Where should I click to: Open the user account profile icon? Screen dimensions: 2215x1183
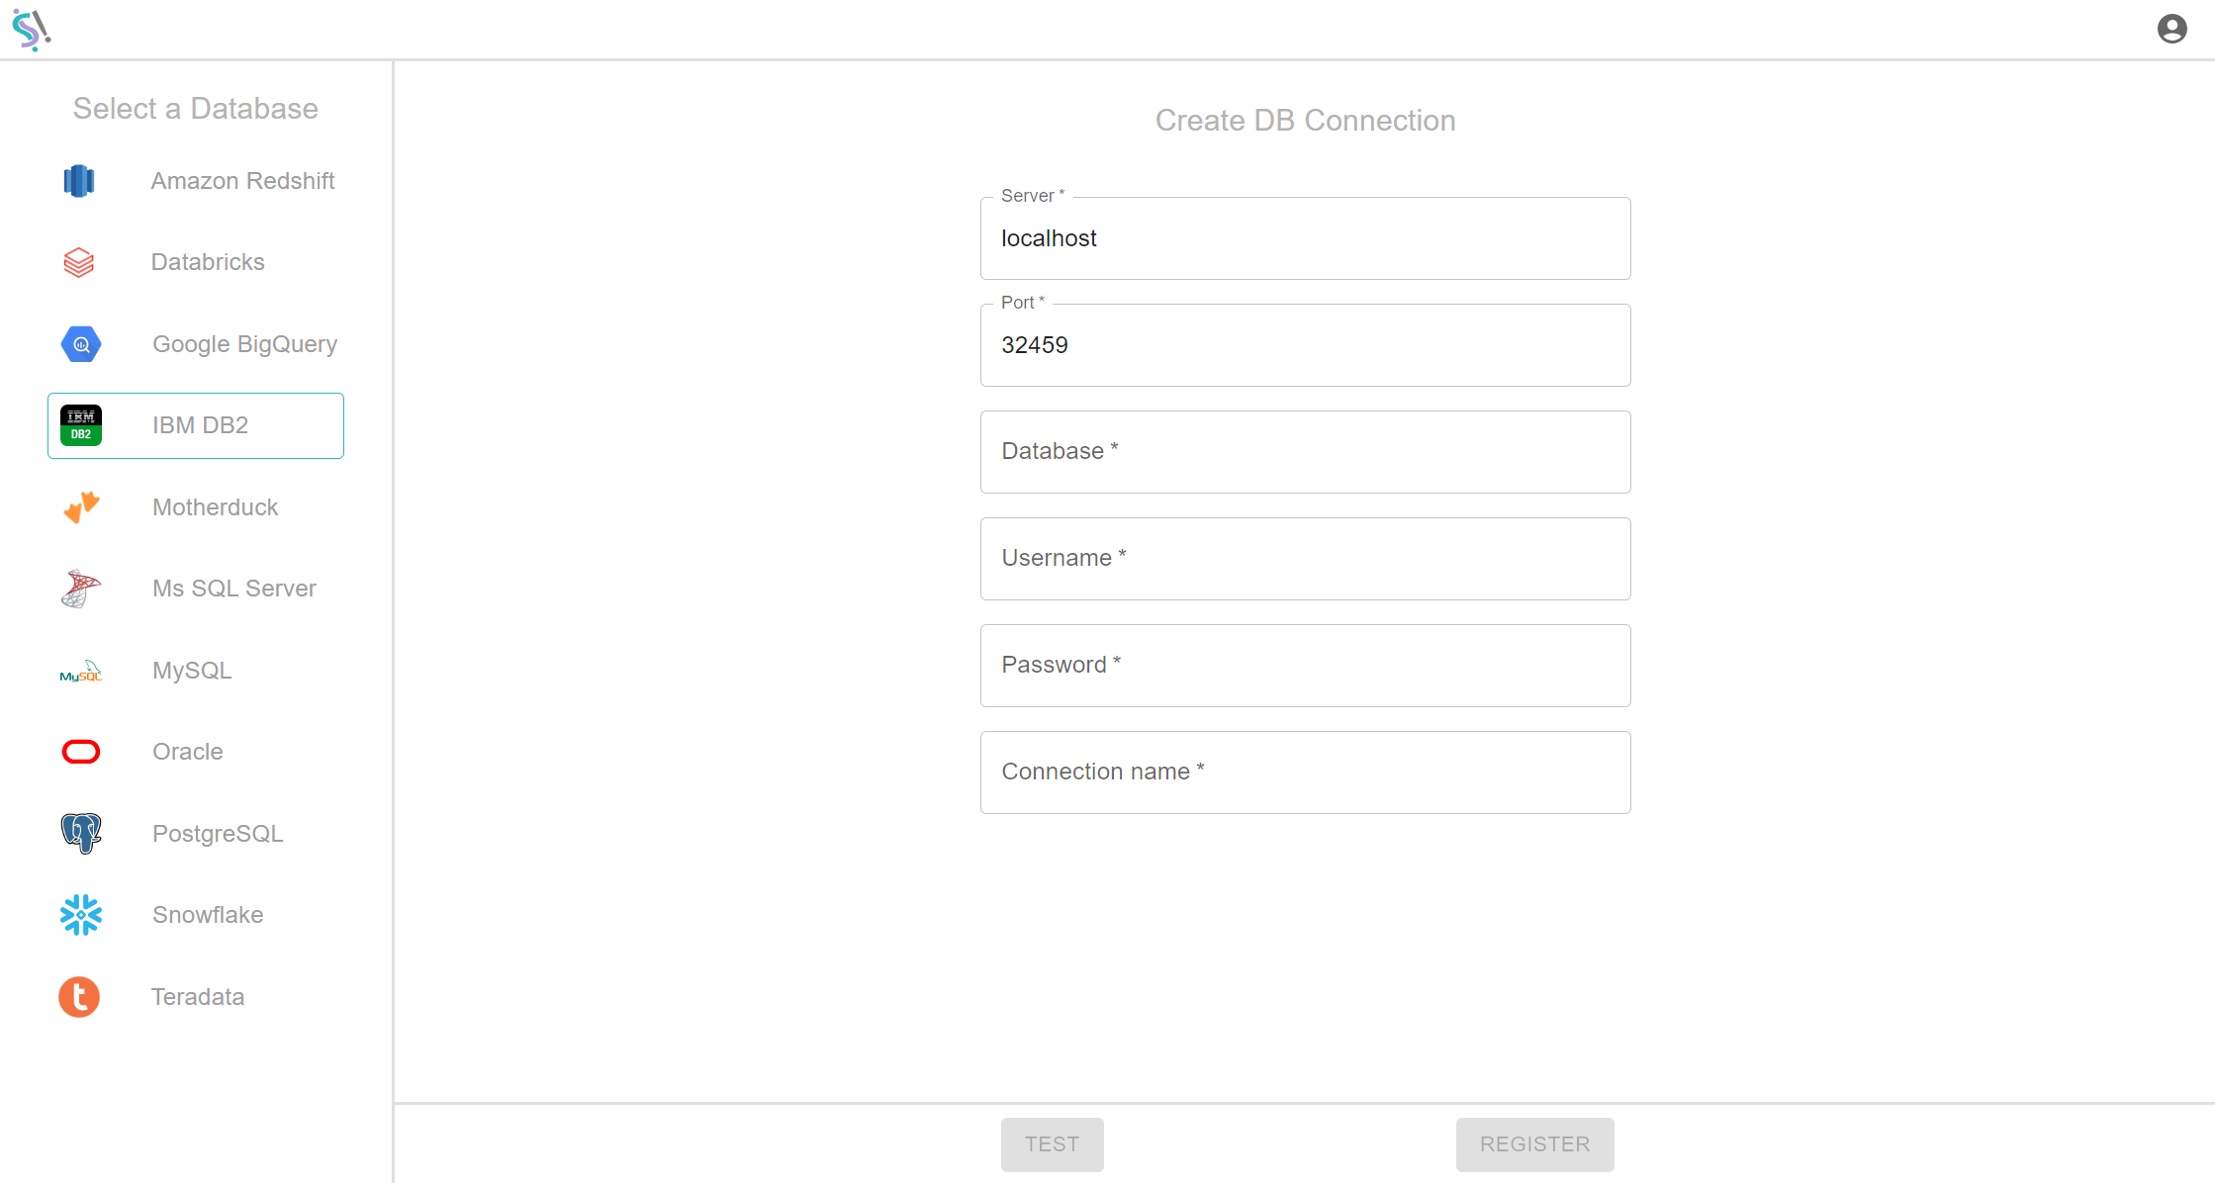pos(2172,29)
